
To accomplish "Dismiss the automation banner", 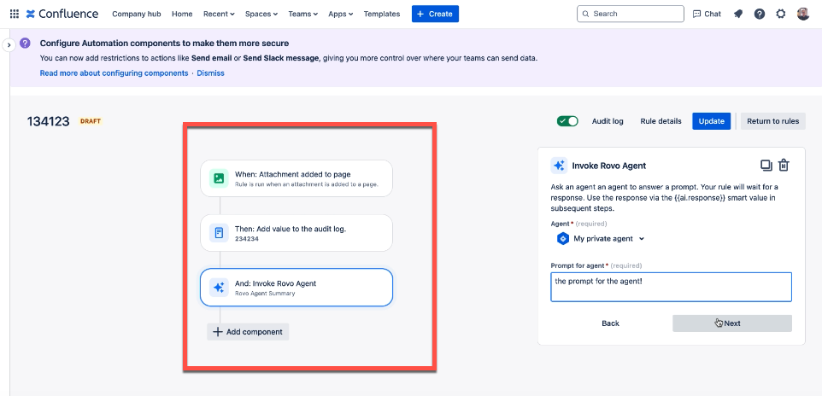I will pos(211,73).
